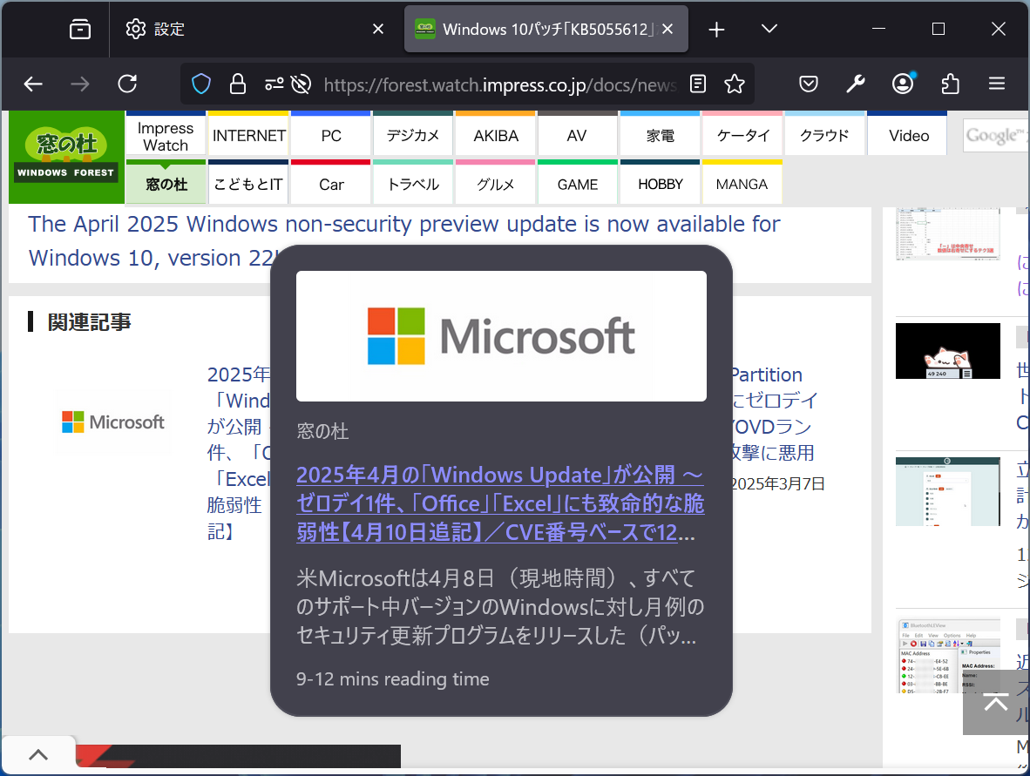Select the GAME category tab

(577, 183)
